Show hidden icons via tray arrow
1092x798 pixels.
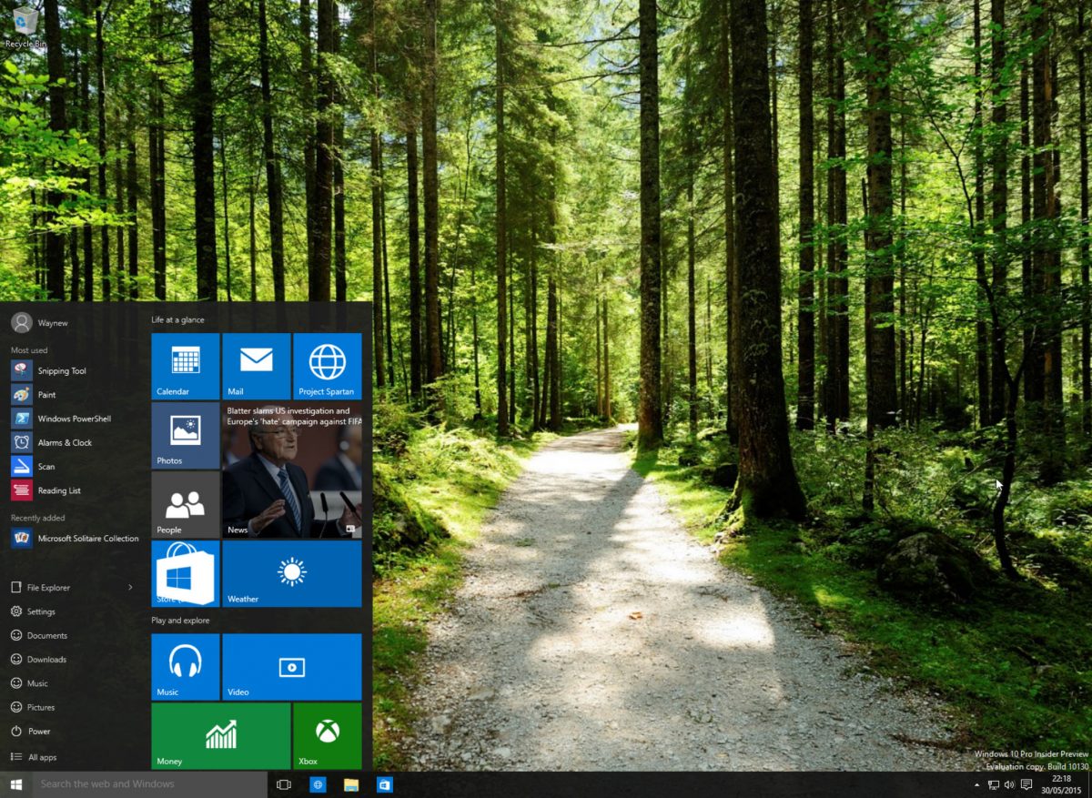click(976, 784)
